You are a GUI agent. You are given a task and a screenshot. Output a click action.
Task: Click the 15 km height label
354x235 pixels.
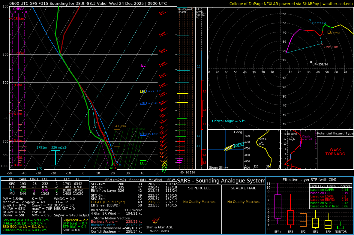pos(19,19)
